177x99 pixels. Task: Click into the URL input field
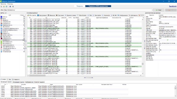pyautogui.click(x=78, y=10)
